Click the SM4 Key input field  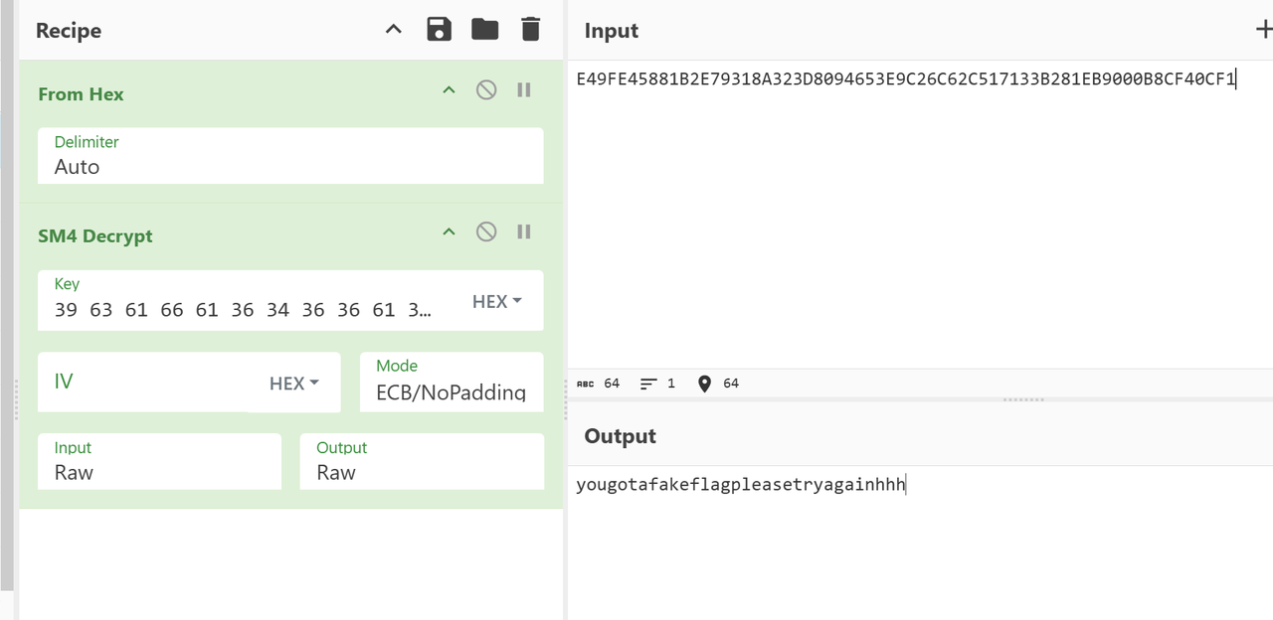pos(244,309)
